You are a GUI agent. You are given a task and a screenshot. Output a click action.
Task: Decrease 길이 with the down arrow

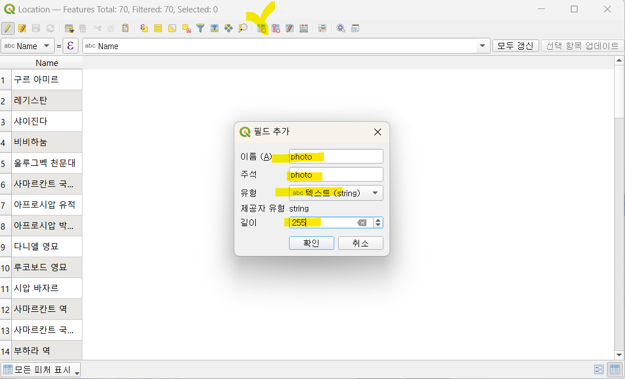coord(378,226)
